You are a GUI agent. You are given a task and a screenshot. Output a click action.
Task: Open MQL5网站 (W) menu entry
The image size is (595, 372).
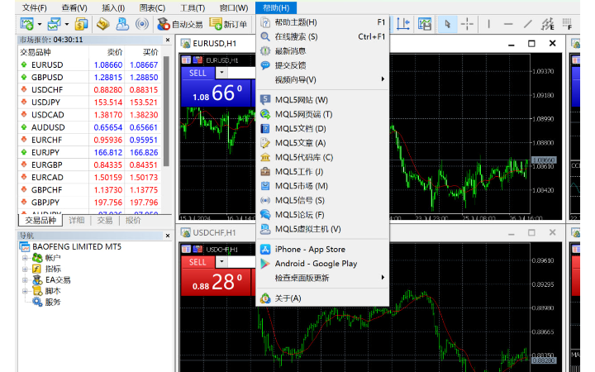click(x=322, y=100)
